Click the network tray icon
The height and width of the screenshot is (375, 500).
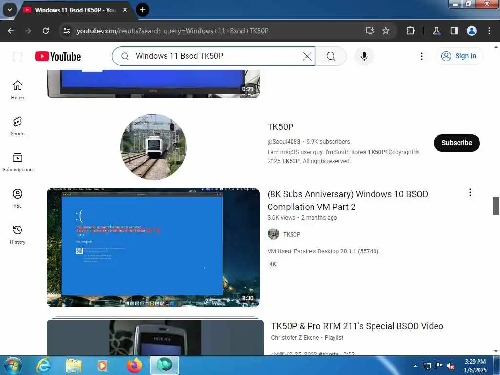tap(427, 366)
